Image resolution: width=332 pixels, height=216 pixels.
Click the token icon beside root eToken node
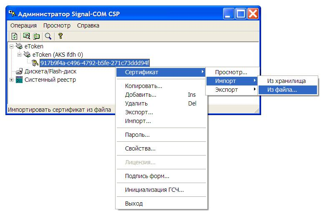click(x=19, y=46)
